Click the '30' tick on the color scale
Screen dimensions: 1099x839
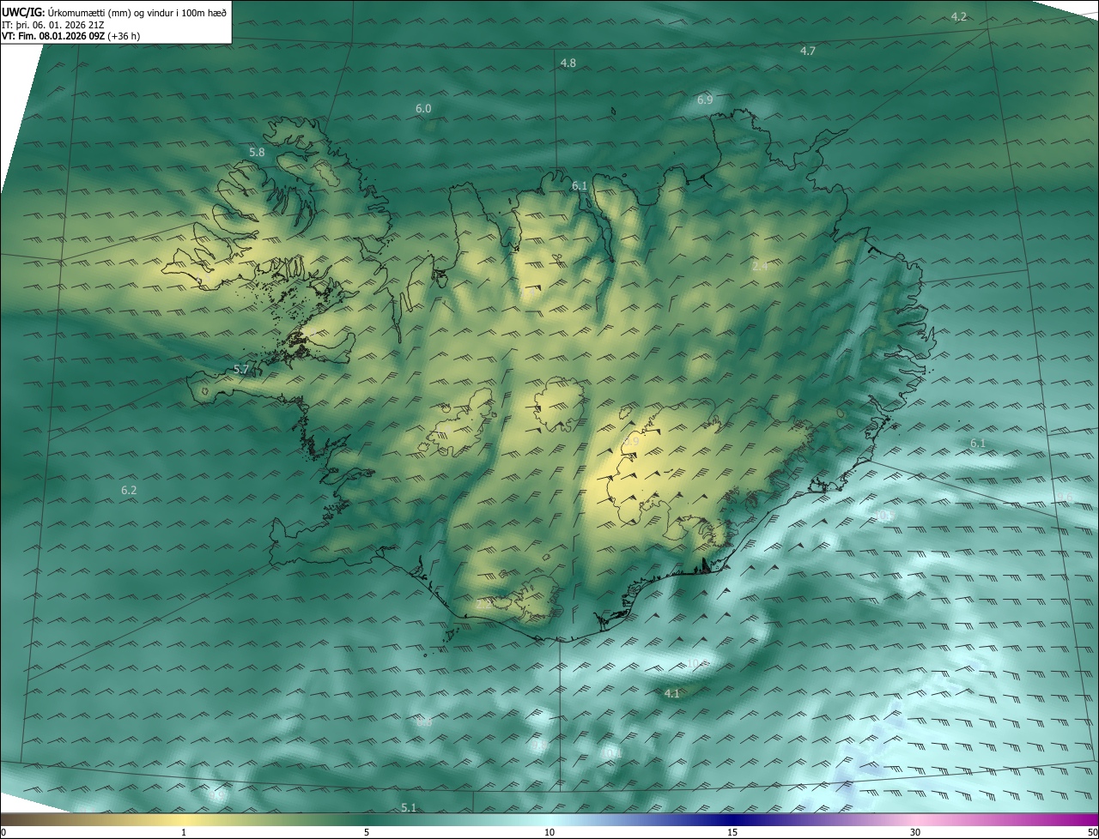915,832
